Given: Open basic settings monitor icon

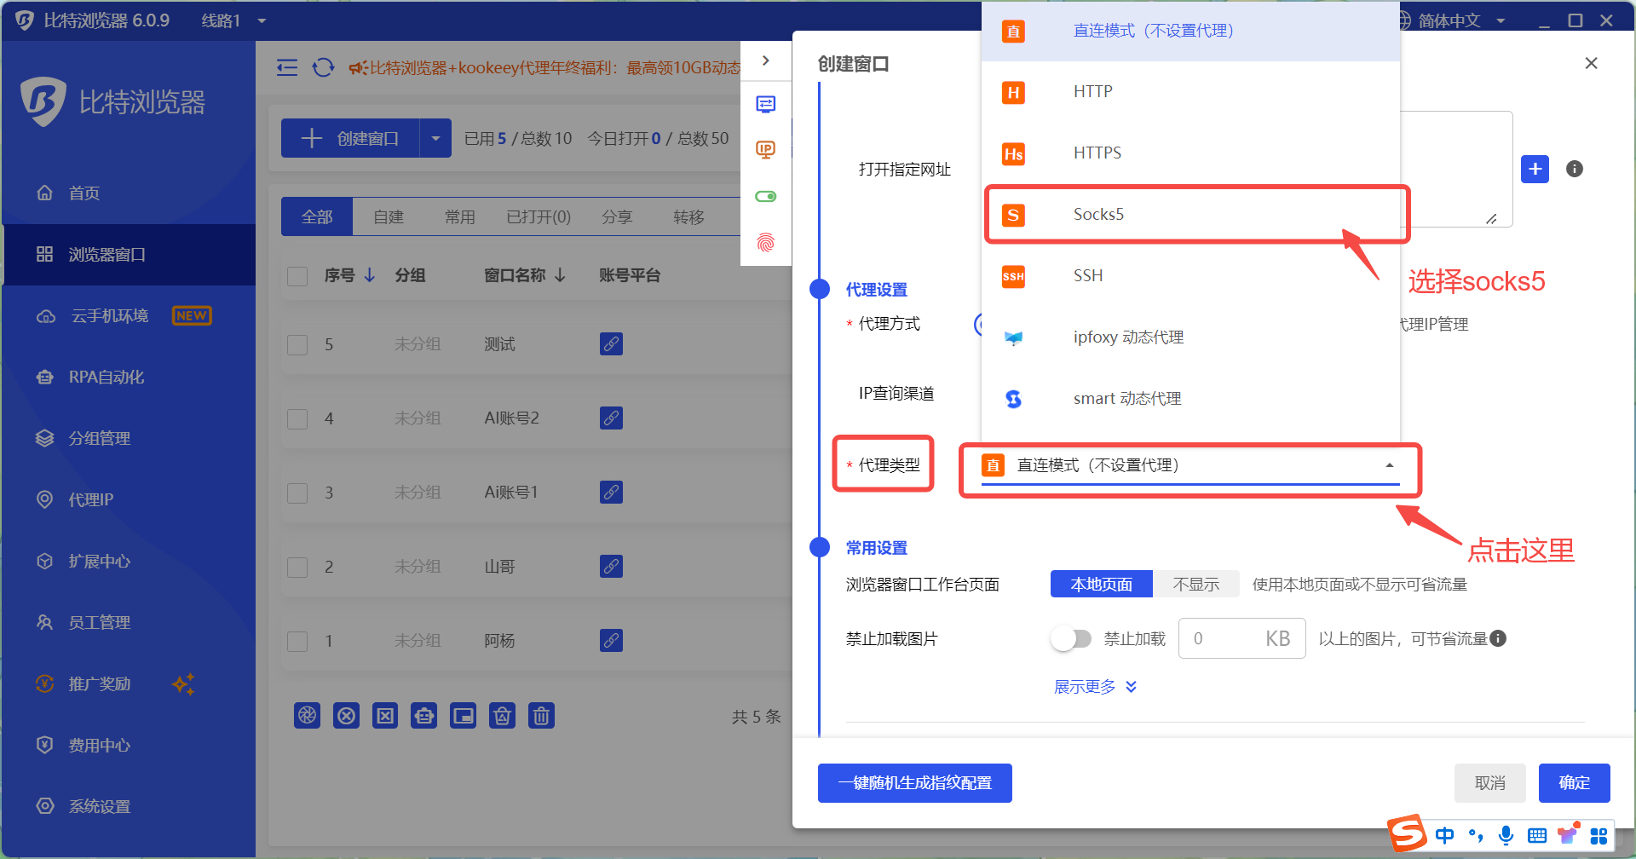Looking at the screenshot, I should pos(766,104).
